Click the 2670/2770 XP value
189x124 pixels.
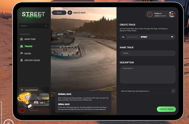click(160, 16)
